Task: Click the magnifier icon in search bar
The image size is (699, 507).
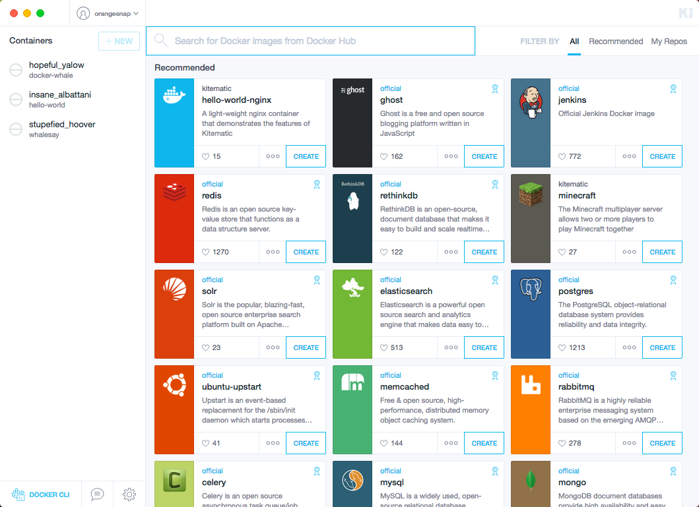Action: click(x=160, y=41)
